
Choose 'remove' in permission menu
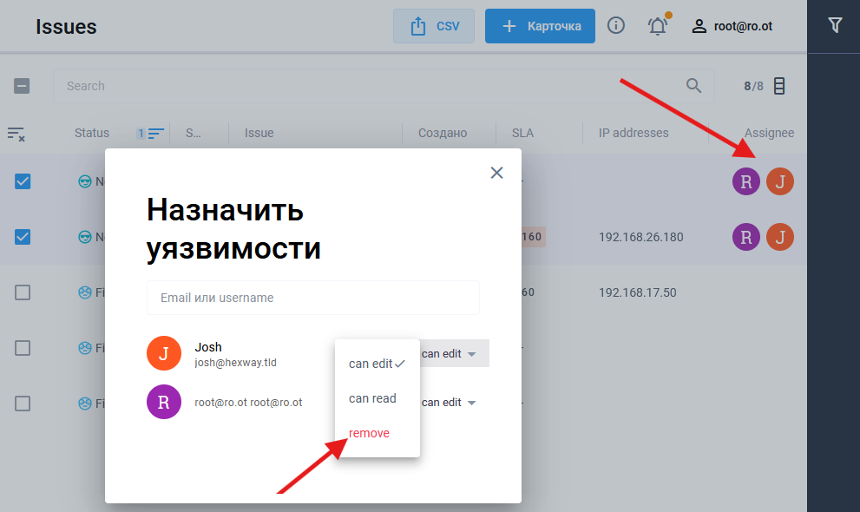coord(377,433)
